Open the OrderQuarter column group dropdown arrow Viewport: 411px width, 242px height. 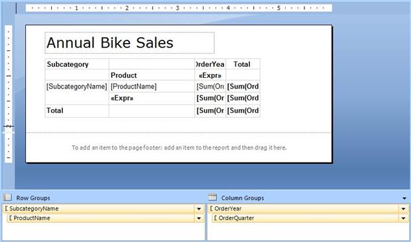click(403, 218)
